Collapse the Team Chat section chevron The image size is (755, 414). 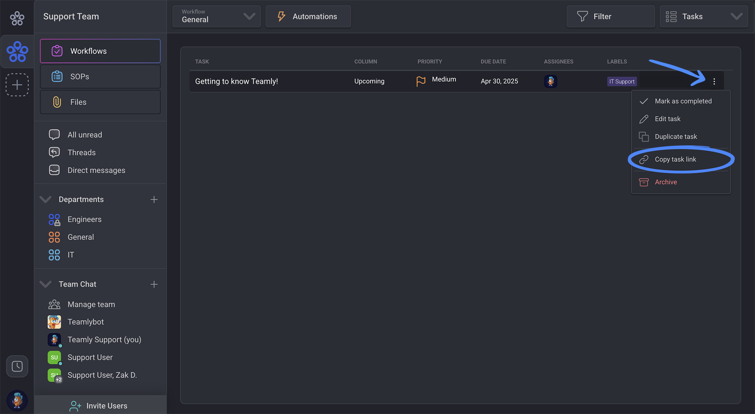[x=46, y=284]
